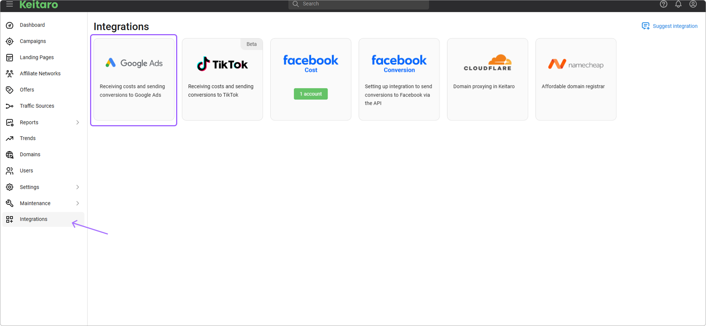Click the green 1 account button
This screenshot has height=326, width=706.
point(311,94)
